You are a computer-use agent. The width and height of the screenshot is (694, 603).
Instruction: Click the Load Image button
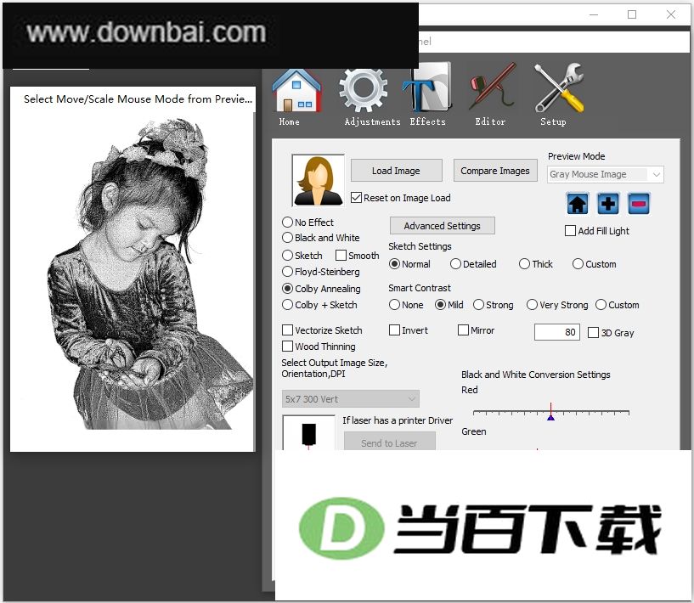click(396, 171)
